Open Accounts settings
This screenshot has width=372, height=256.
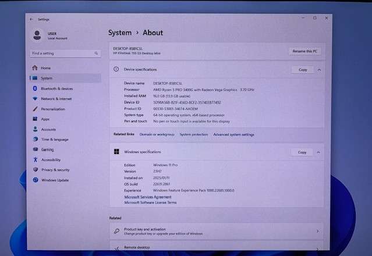click(x=48, y=129)
